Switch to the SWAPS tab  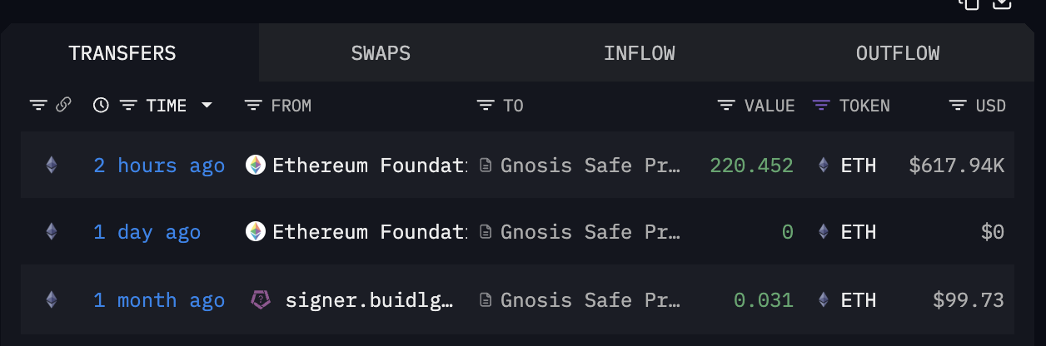coord(381,53)
